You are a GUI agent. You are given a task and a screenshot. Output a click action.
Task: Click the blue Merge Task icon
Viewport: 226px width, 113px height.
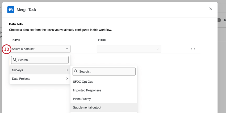pos(11,10)
